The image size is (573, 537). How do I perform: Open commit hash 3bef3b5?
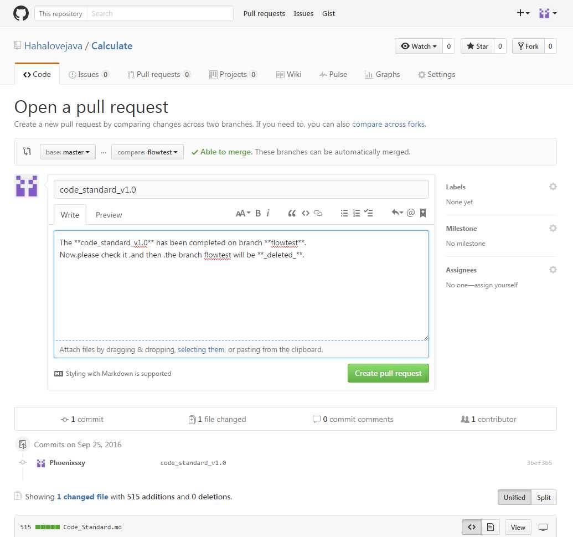pyautogui.click(x=539, y=463)
